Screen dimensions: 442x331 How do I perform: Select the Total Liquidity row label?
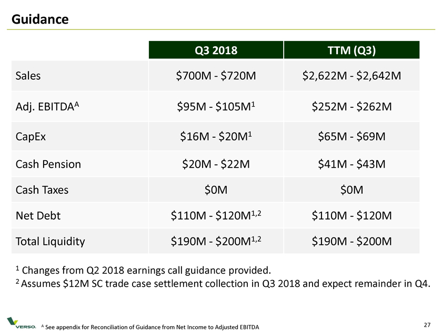(x=50, y=242)
